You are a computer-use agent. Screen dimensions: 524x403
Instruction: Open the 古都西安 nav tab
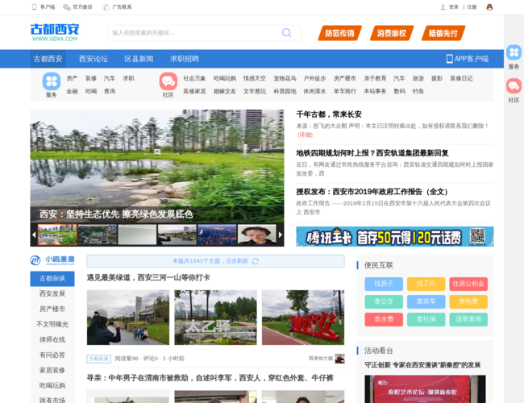point(48,59)
